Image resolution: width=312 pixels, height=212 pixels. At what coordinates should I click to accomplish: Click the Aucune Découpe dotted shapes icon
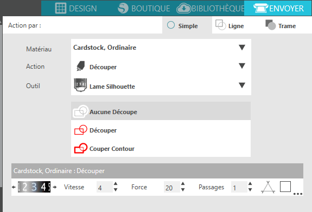click(81, 111)
